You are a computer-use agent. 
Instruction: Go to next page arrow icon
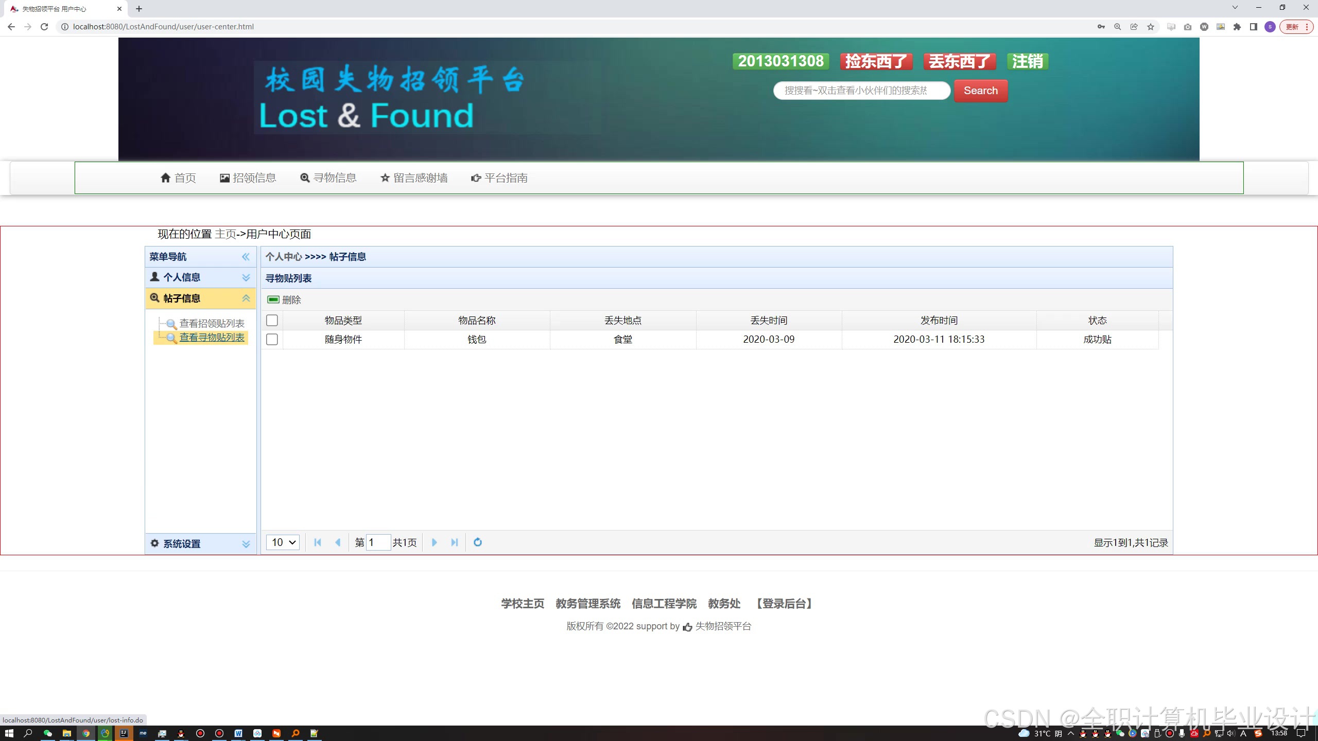434,542
